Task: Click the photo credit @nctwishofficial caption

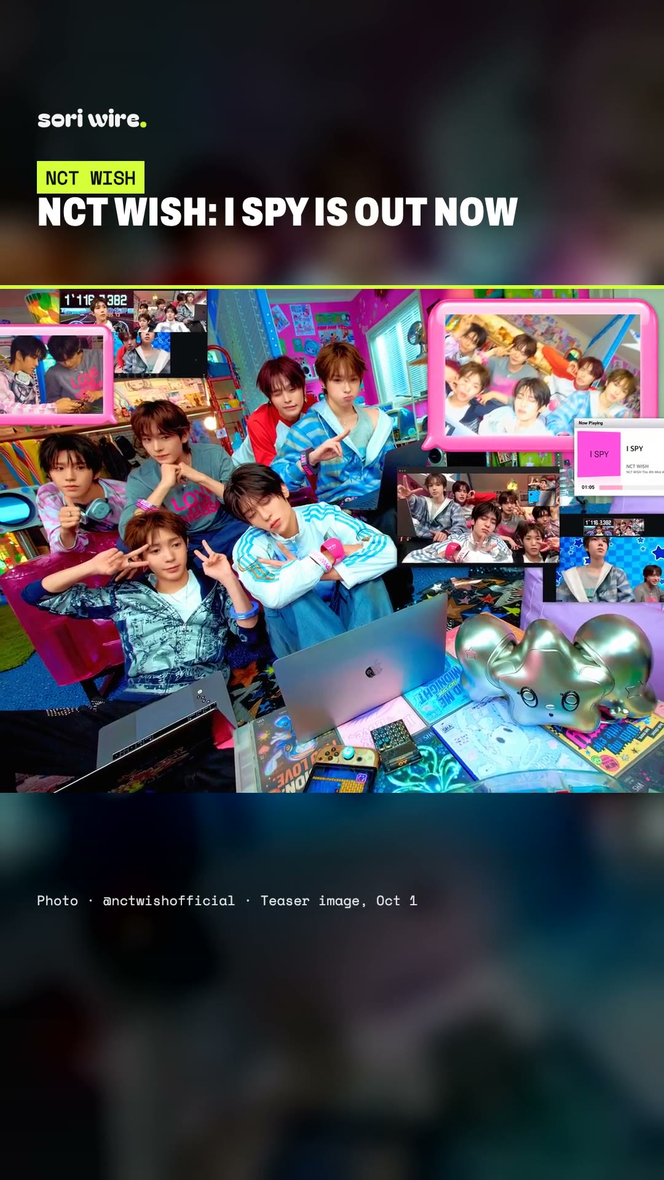Action: pyautogui.click(x=227, y=901)
